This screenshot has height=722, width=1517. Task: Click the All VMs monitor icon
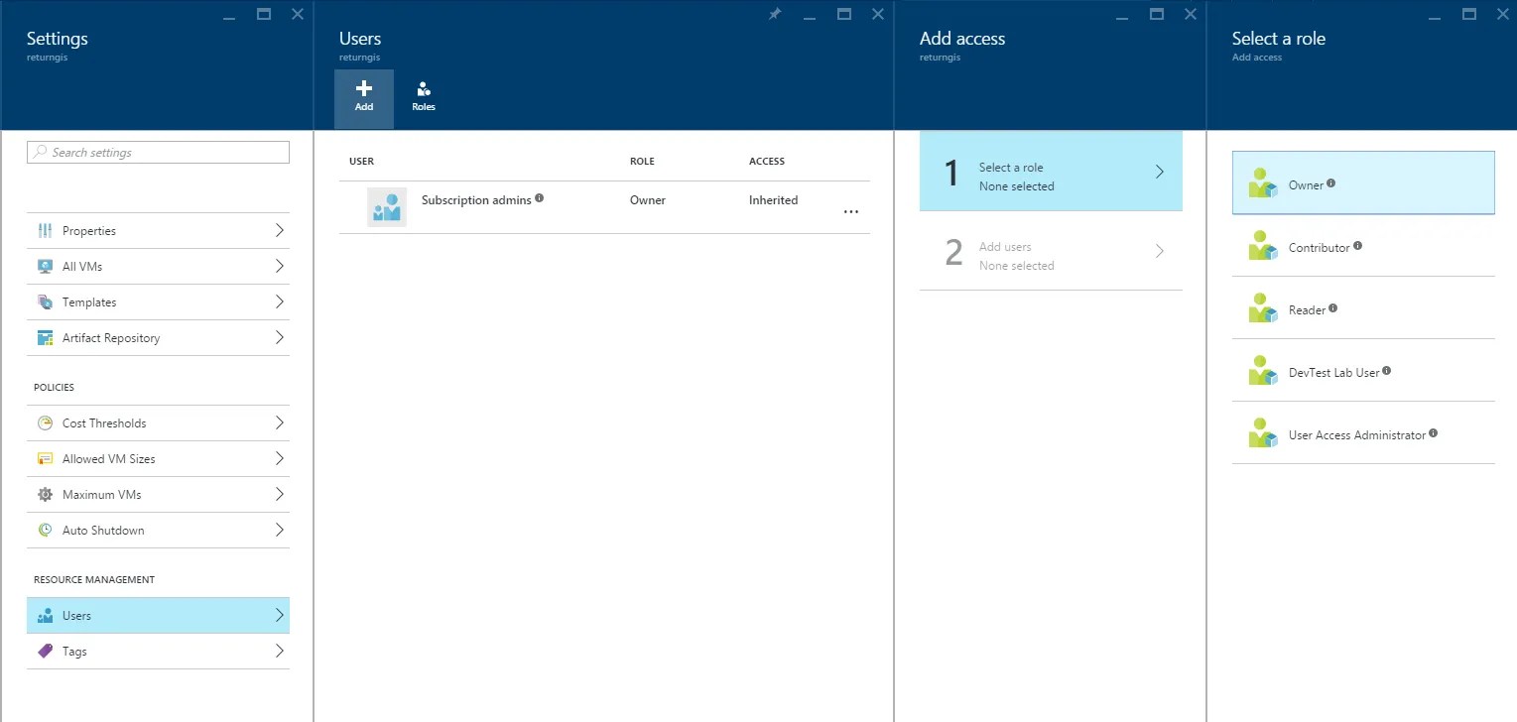point(45,267)
